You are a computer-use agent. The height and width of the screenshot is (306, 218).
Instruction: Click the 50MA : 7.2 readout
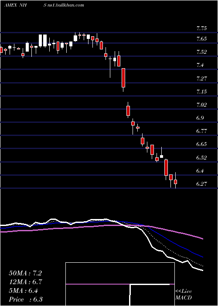click(x=25, y=273)
